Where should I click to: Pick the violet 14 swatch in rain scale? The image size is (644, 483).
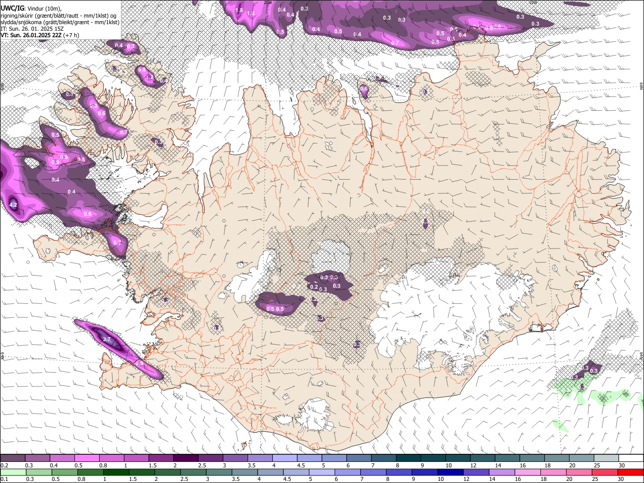pyautogui.click(x=502, y=472)
